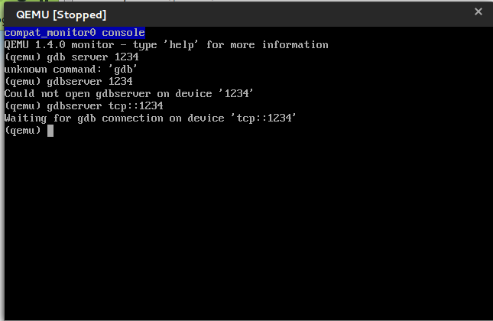The width and height of the screenshot is (493, 321).
Task: Click '1234' in the could-not-open error
Action: 236,94
